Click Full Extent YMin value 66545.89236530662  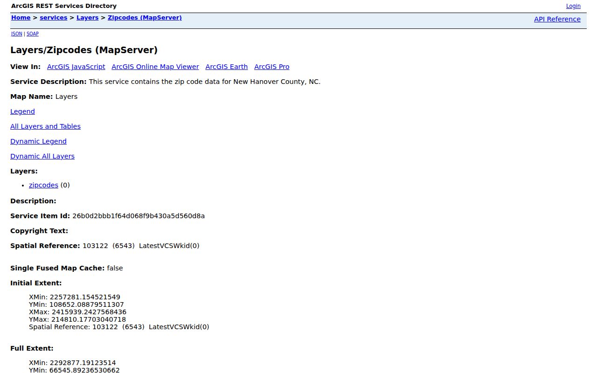84,370
